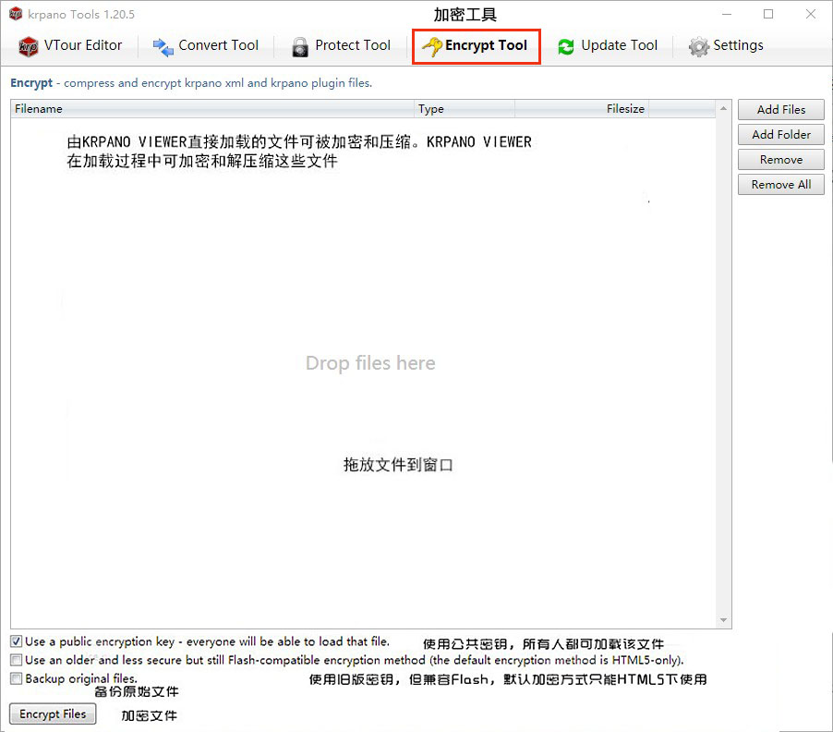833x732 pixels.
Task: Enable the public encryption key checkbox
Action: coord(14,641)
